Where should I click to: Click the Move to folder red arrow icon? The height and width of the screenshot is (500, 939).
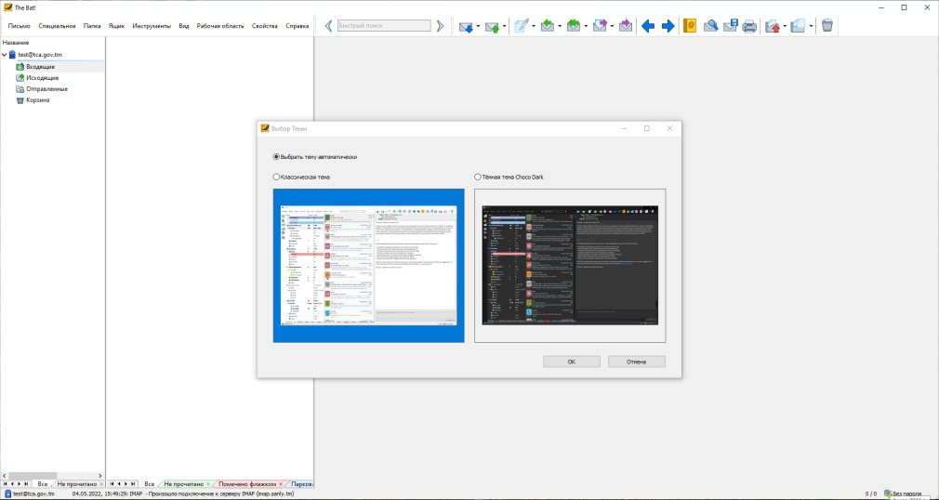[773, 26]
